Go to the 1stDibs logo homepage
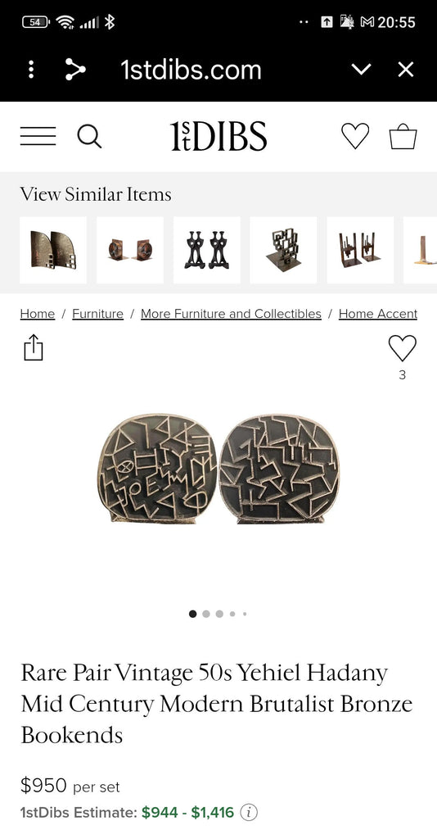 coord(218,136)
